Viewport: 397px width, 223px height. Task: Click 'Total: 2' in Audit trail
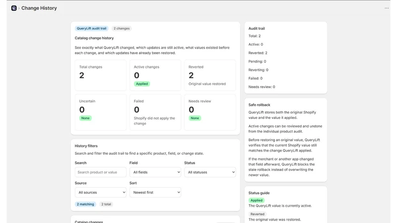click(255, 36)
